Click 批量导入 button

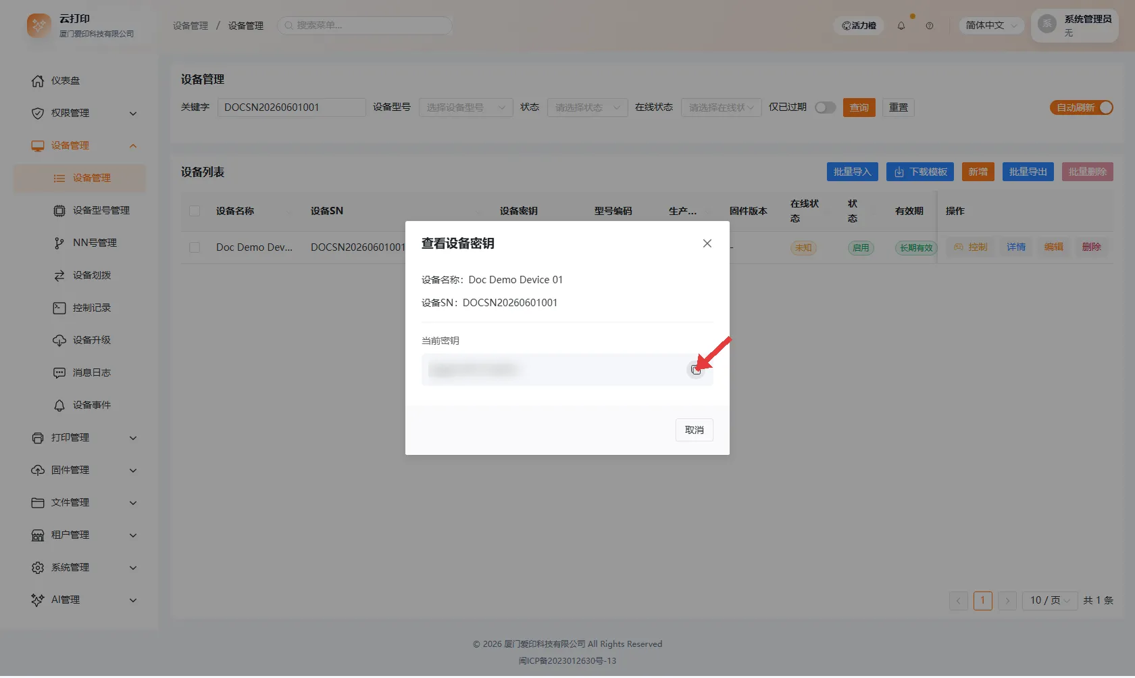[x=852, y=172]
